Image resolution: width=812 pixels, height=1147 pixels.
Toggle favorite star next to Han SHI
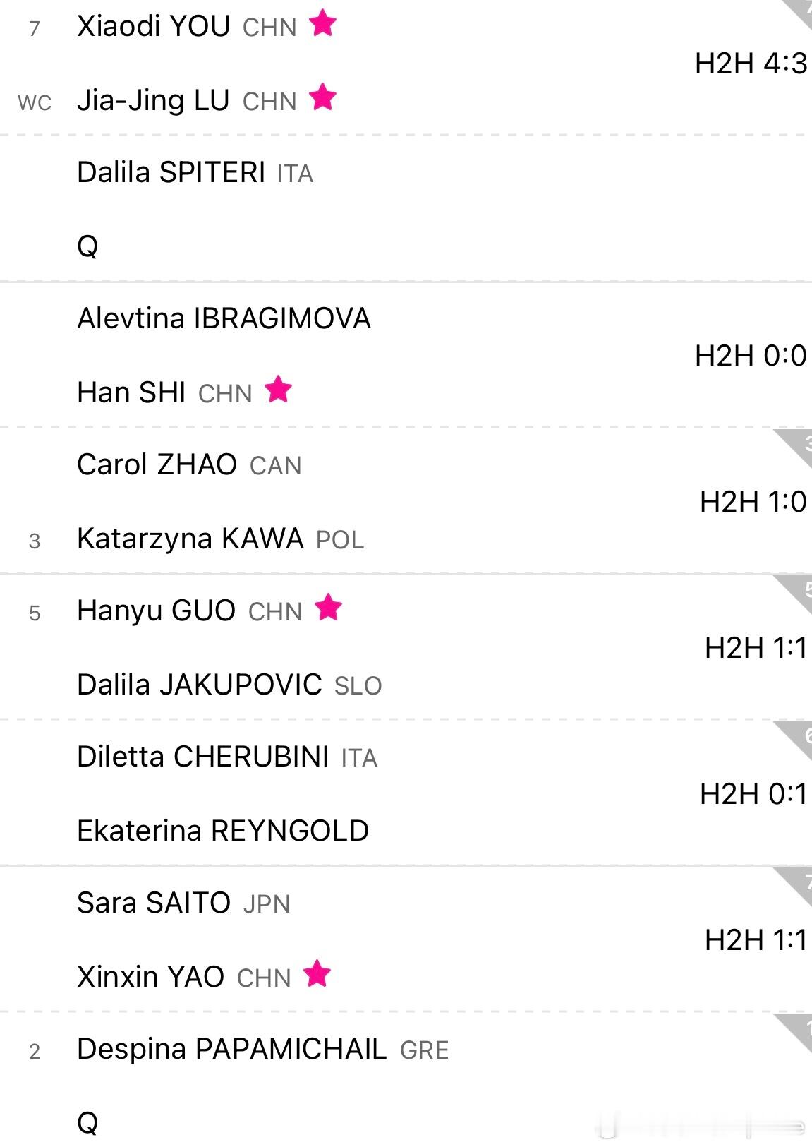click(x=278, y=389)
